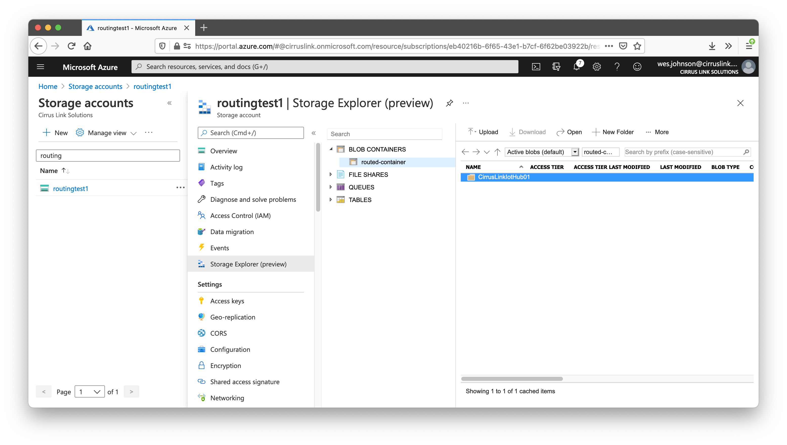
Task: Expand FILE SHARES tree node
Action: pos(331,175)
